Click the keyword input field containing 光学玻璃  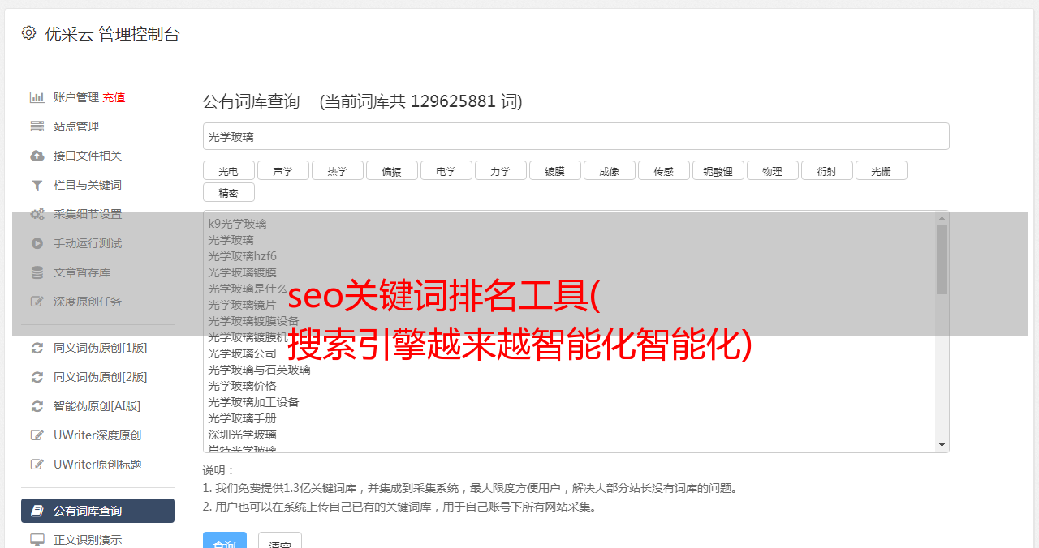[x=576, y=136]
